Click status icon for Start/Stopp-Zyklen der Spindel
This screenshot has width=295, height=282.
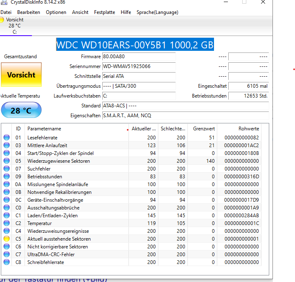click(7, 153)
